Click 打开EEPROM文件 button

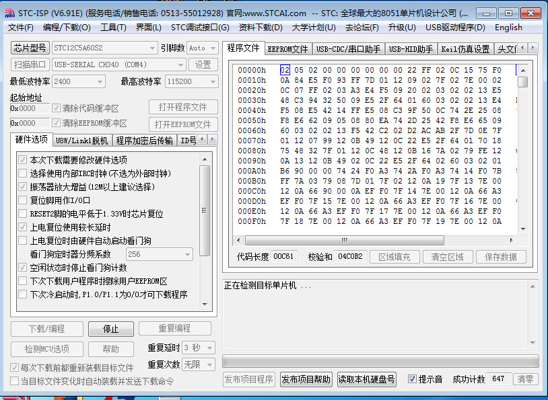[x=183, y=124]
